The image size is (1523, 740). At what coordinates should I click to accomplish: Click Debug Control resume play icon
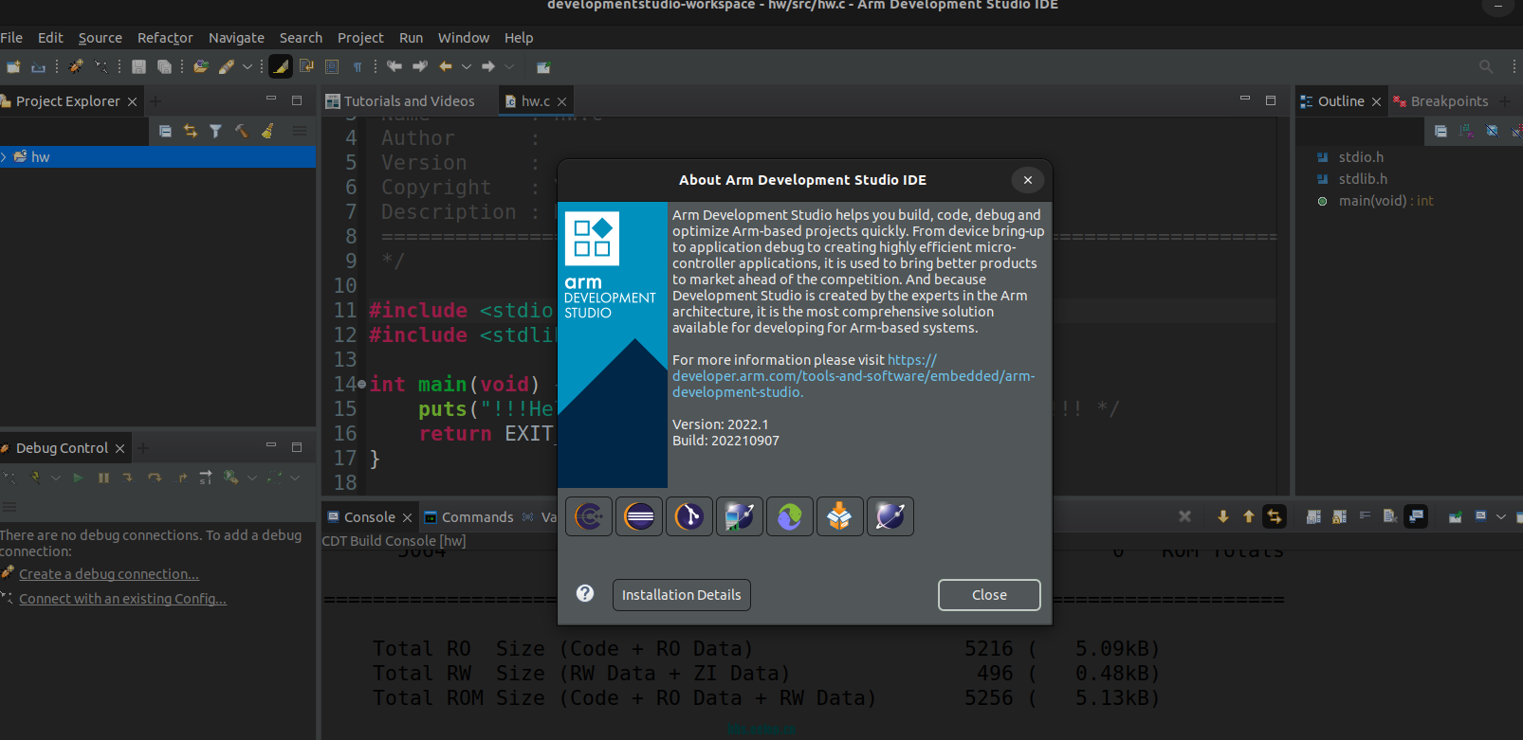[x=79, y=478]
